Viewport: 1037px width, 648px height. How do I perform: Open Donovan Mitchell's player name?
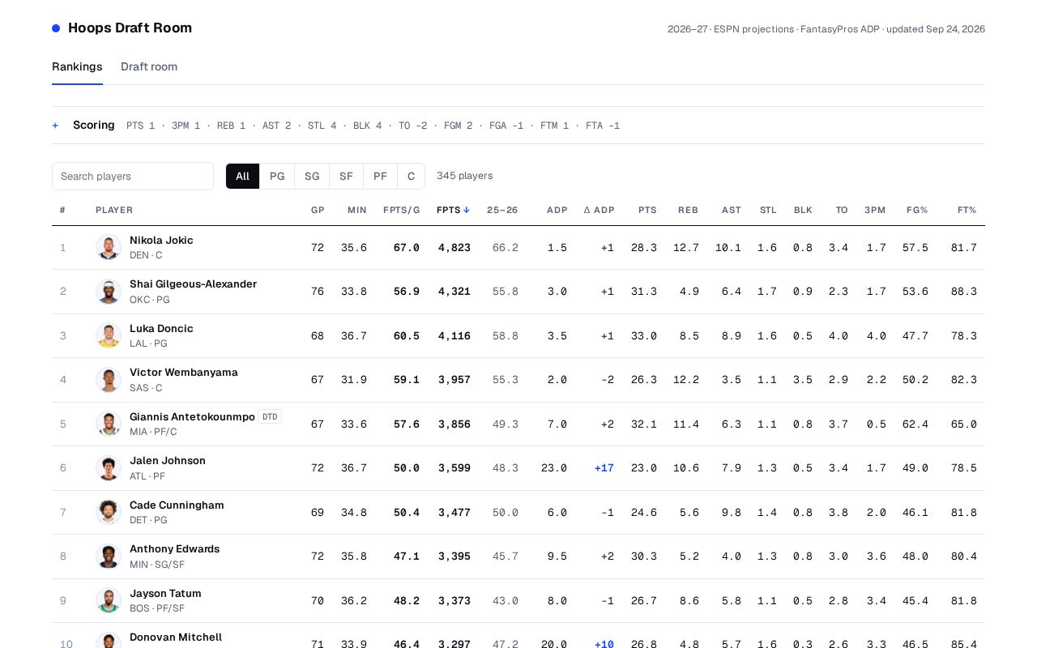click(176, 637)
